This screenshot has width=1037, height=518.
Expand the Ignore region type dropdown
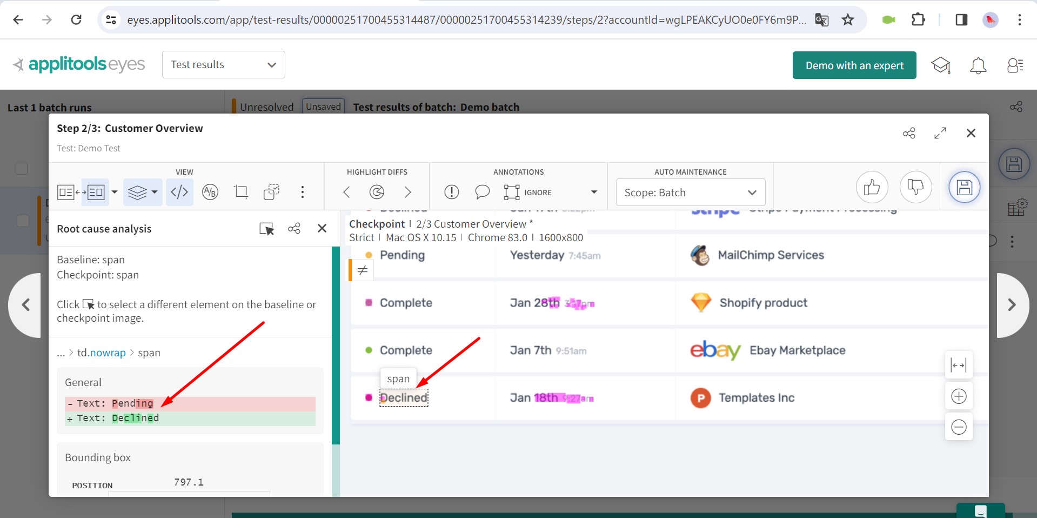pyautogui.click(x=594, y=192)
